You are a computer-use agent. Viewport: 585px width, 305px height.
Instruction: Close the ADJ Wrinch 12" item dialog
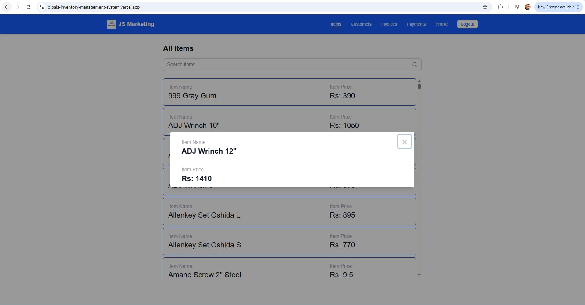(x=404, y=142)
